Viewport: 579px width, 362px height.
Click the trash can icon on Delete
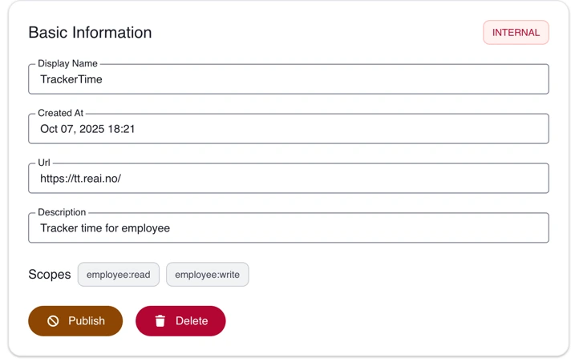160,321
